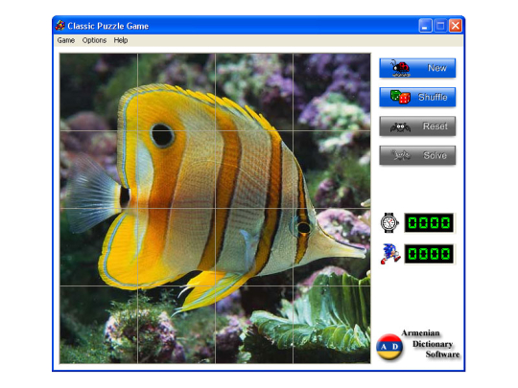The height and width of the screenshot is (388, 518).
Task: Click the bottom-left dark green plant tile
Action: pos(99,325)
